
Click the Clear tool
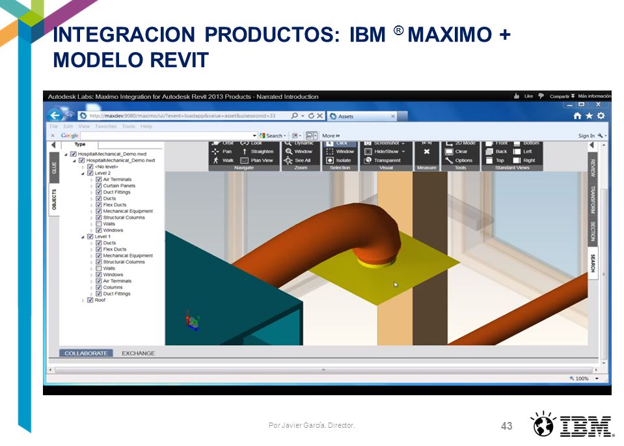coord(456,152)
